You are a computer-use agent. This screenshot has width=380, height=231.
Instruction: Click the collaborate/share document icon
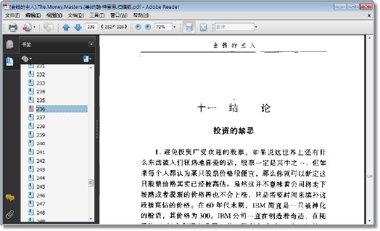27,27
